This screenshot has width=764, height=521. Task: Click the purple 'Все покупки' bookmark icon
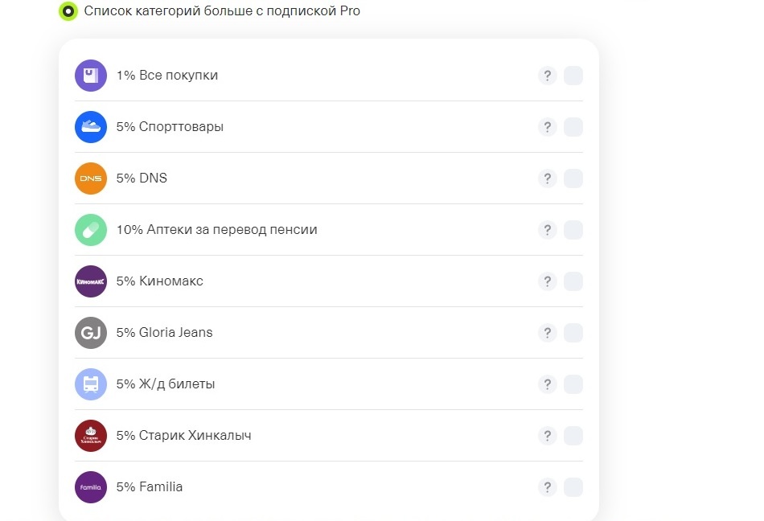(x=91, y=76)
